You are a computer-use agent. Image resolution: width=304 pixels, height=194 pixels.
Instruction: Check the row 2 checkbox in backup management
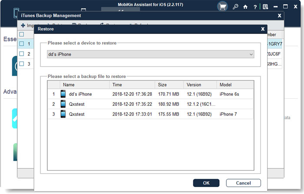[x=22, y=54]
